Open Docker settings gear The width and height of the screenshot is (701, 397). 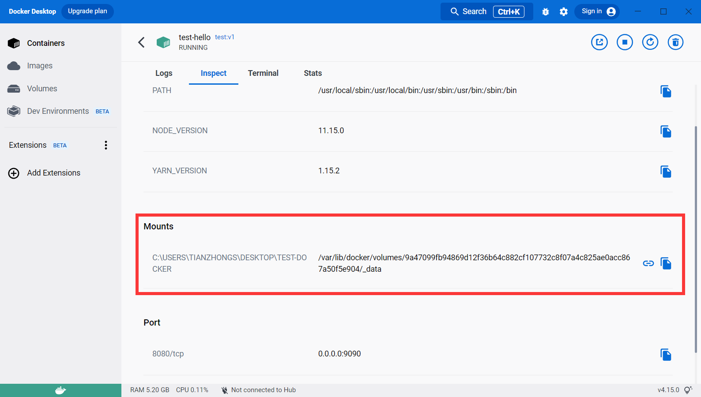(x=564, y=12)
